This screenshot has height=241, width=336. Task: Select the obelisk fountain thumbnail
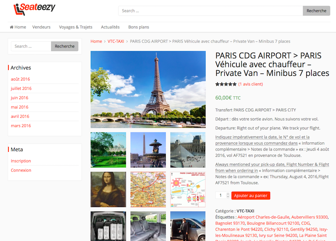[148, 150]
